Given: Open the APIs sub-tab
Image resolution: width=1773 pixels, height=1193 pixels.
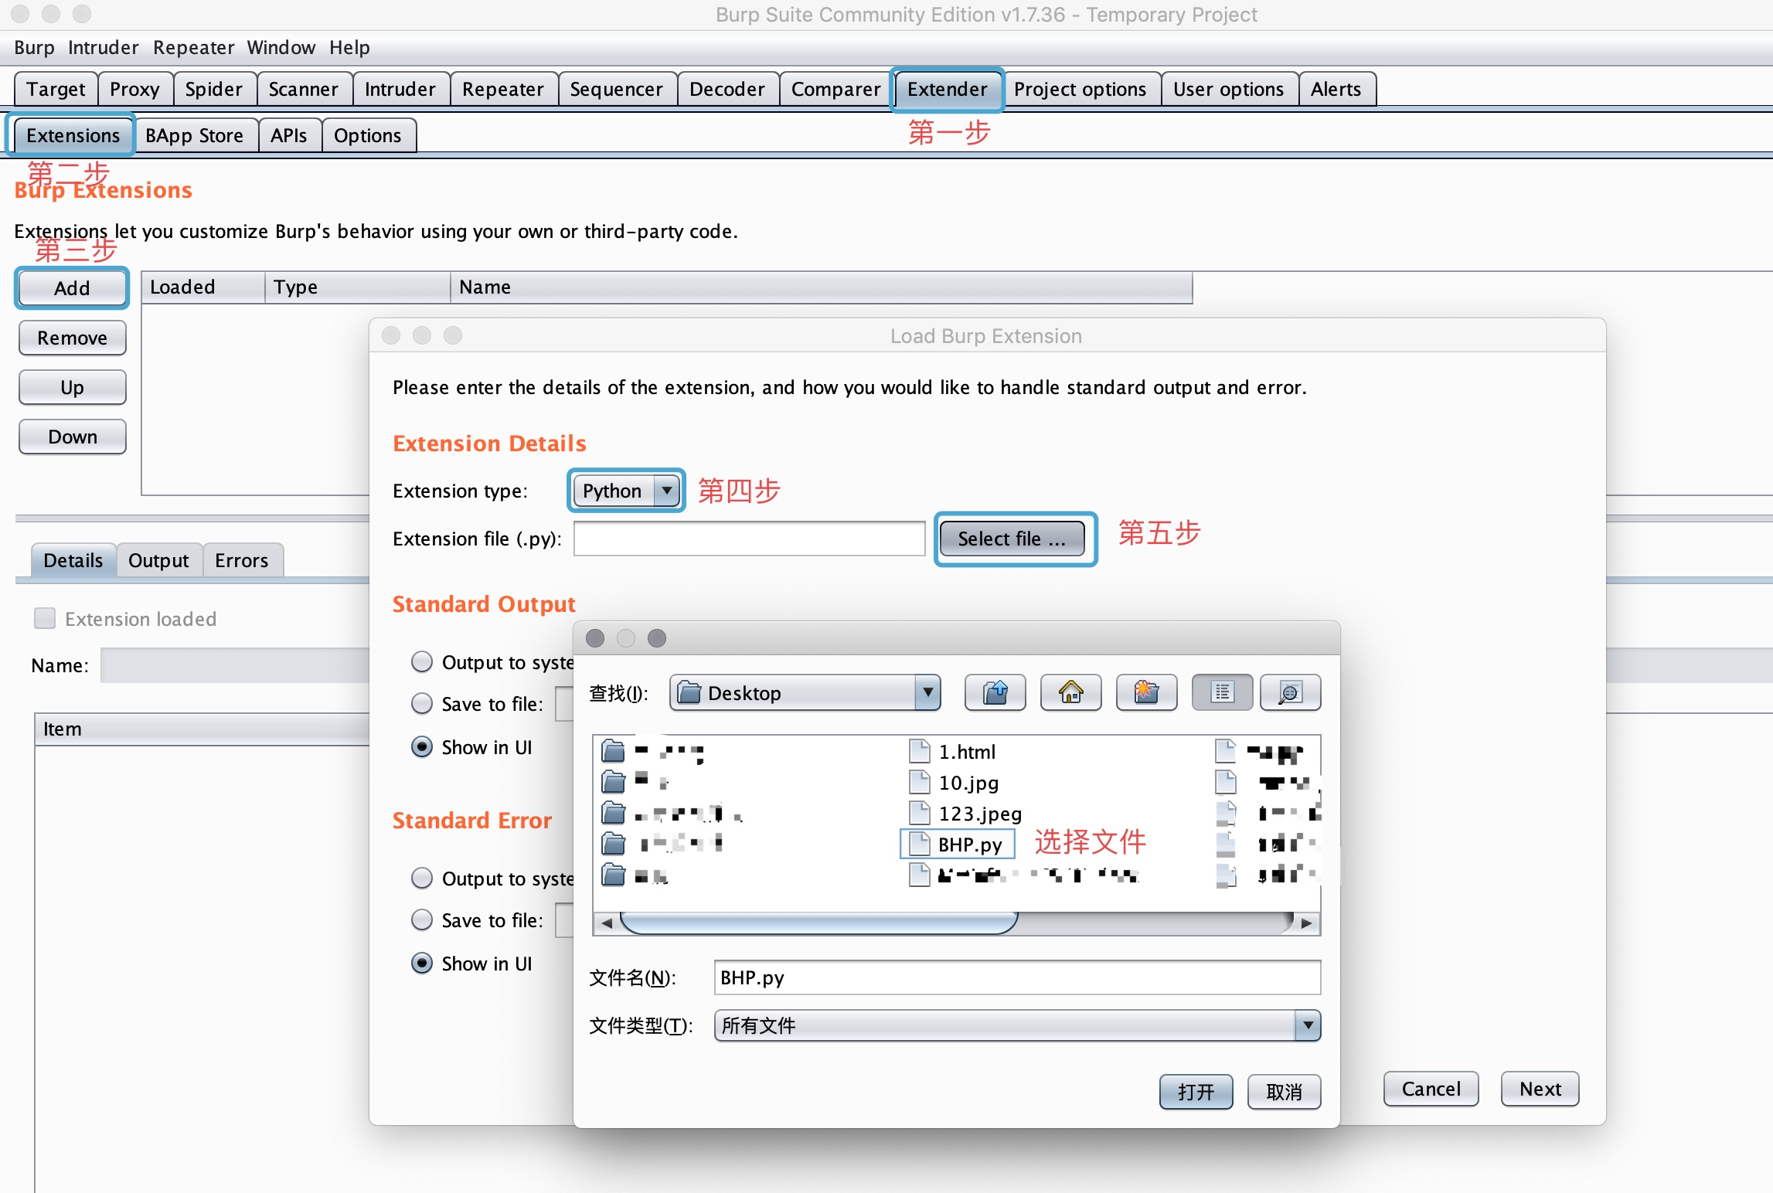Looking at the screenshot, I should click(x=289, y=135).
